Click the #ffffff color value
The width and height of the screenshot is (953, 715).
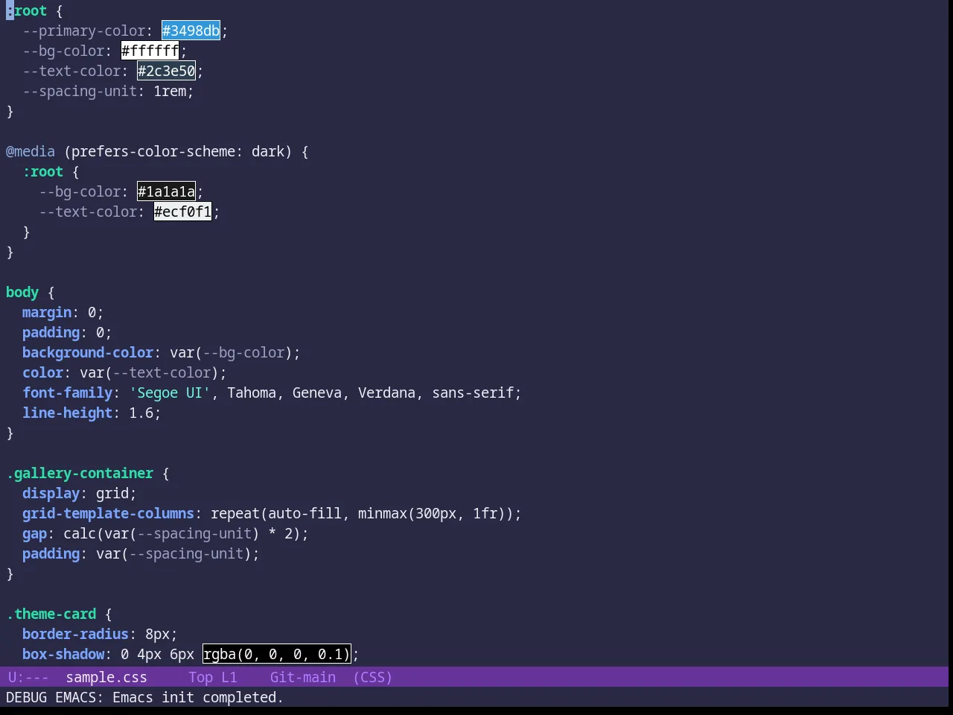(x=150, y=51)
